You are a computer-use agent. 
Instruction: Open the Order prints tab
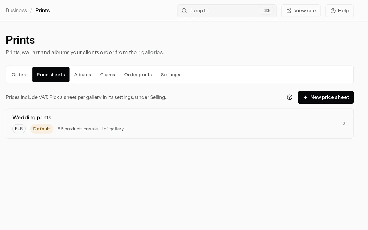click(138, 75)
